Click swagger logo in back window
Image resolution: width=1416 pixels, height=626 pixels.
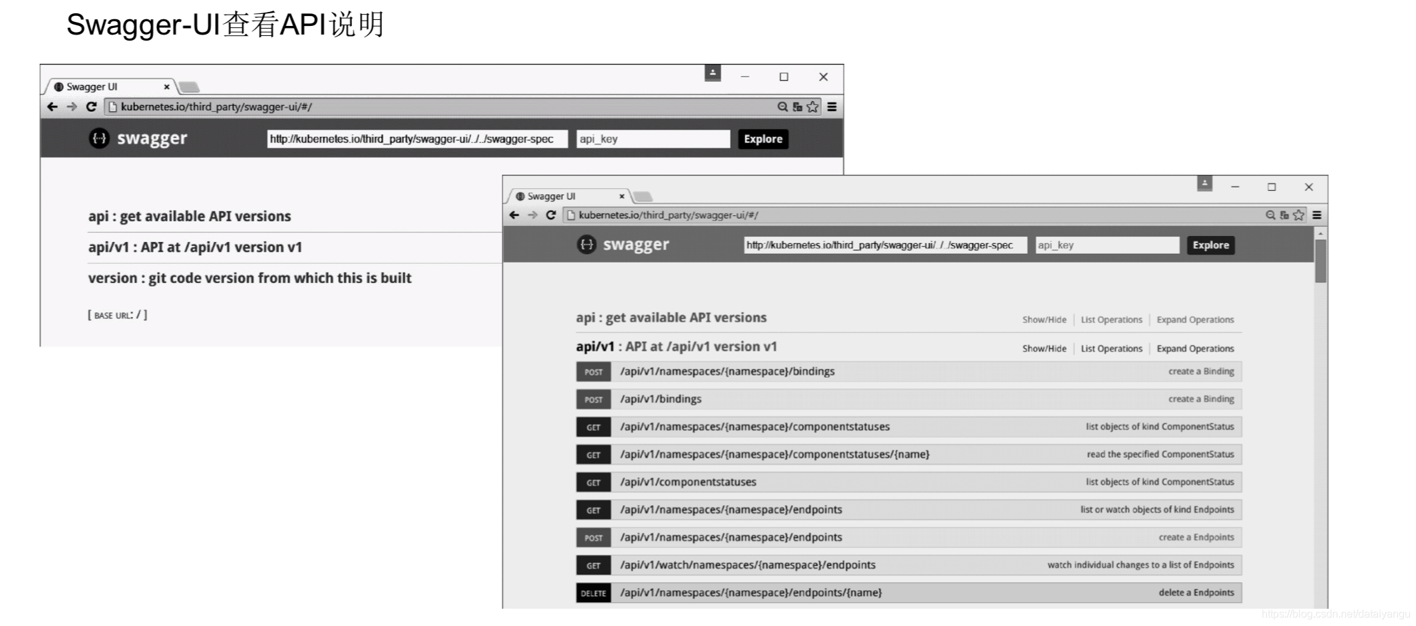pyautogui.click(x=138, y=138)
